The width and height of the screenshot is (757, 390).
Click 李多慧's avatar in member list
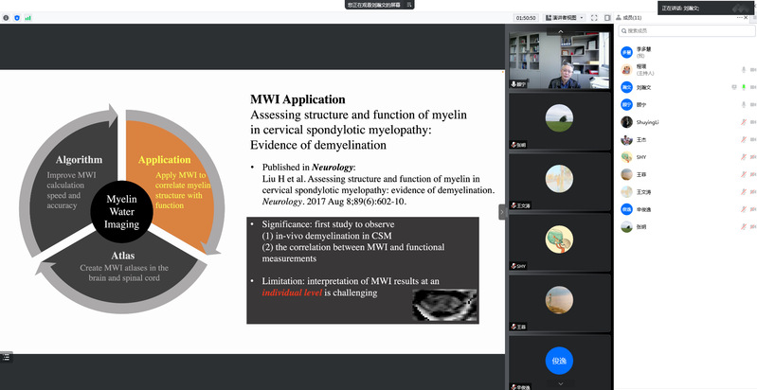pyautogui.click(x=626, y=53)
